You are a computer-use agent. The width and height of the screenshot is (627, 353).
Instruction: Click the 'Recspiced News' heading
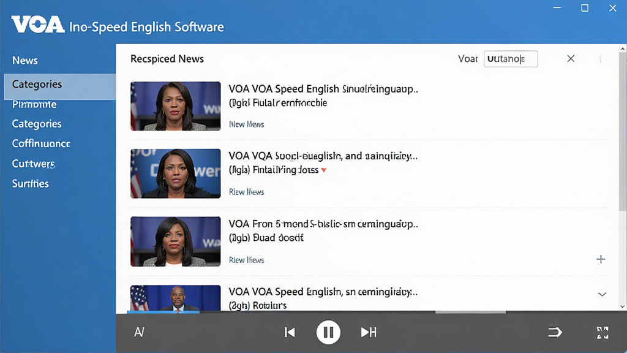[x=167, y=59]
